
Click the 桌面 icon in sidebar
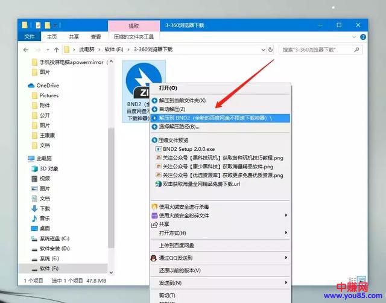pos(34,229)
